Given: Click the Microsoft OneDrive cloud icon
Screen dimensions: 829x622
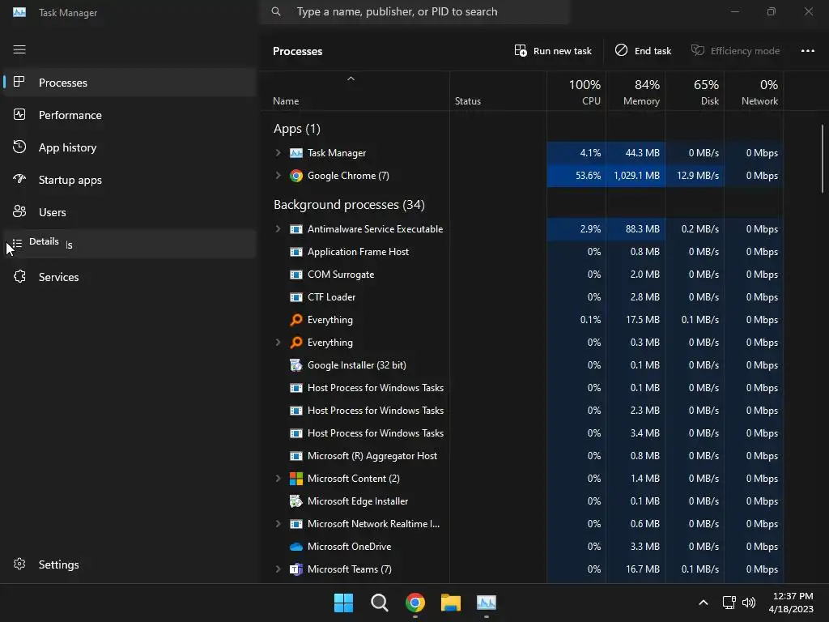Looking at the screenshot, I should 296,547.
